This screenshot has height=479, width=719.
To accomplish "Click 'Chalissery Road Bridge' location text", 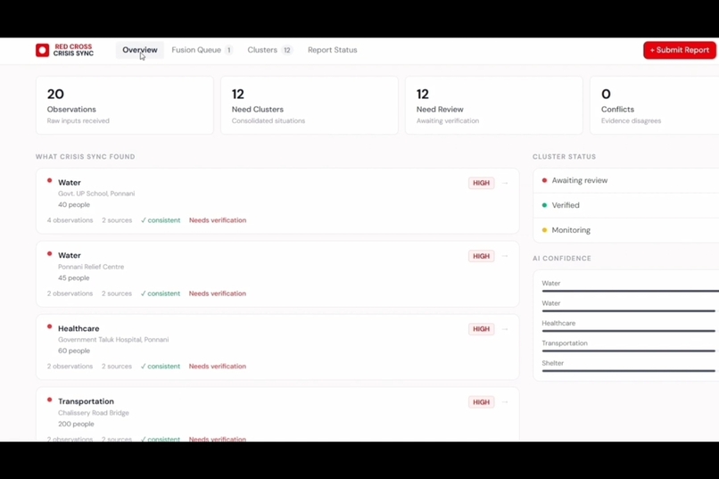I will 93,412.
